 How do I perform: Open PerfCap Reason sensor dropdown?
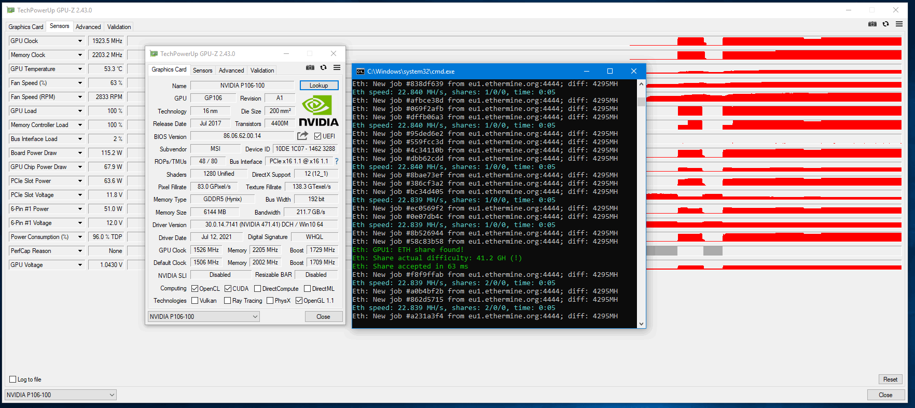pos(80,251)
